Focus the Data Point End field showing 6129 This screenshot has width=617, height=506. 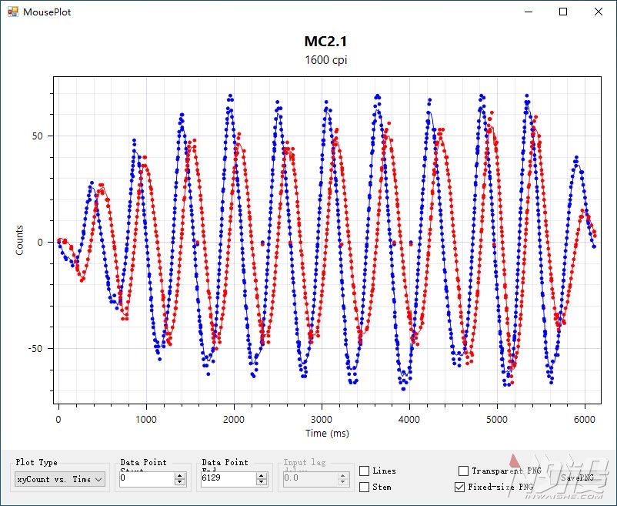228,479
